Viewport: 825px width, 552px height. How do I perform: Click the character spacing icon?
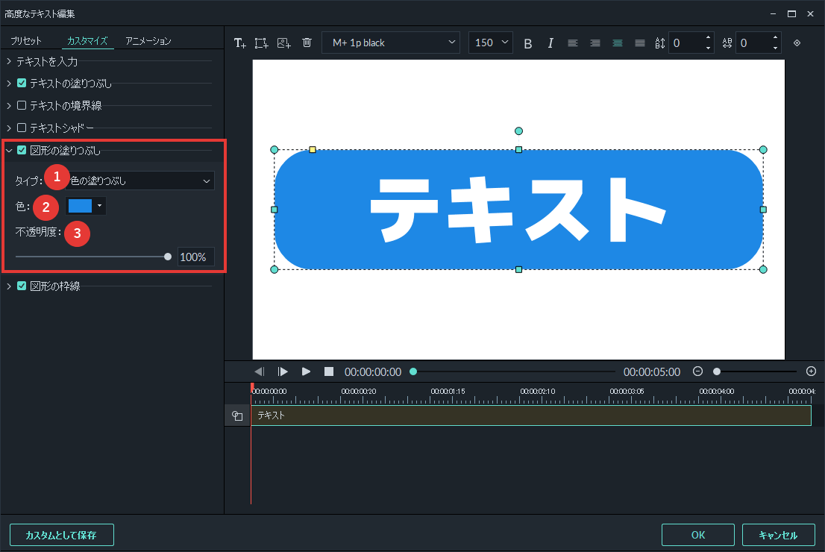point(727,43)
